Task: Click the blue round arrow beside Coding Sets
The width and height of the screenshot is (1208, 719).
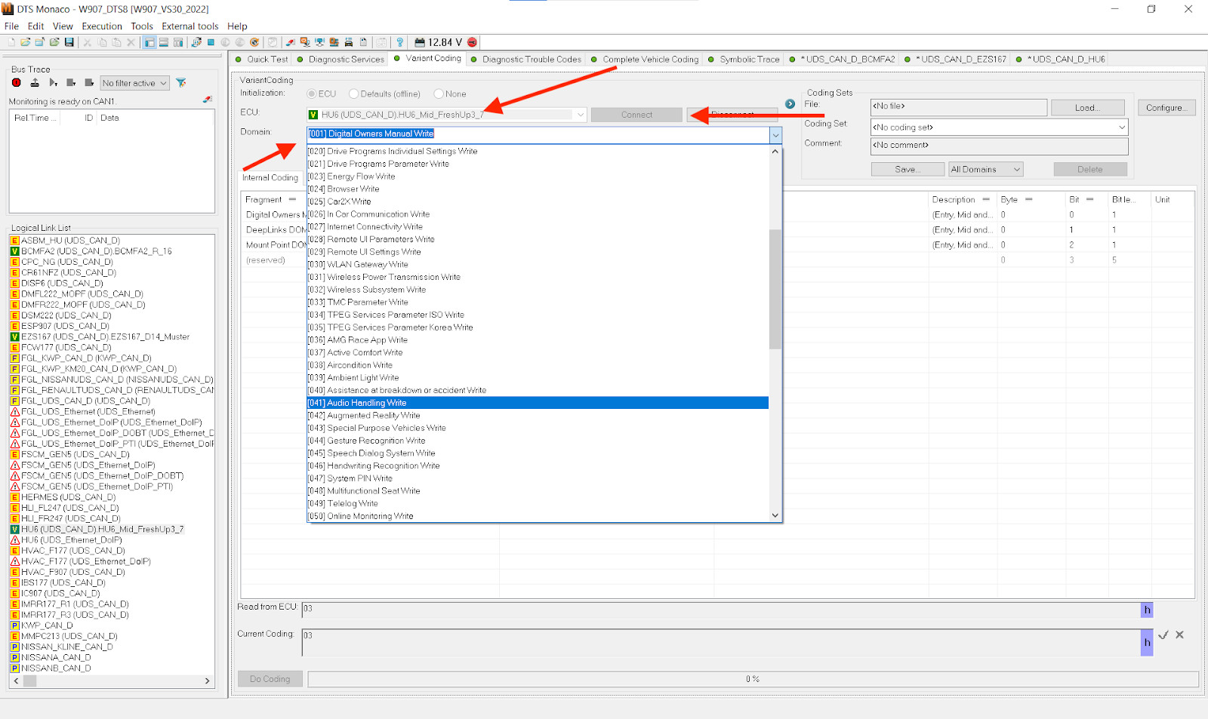Action: coord(790,104)
